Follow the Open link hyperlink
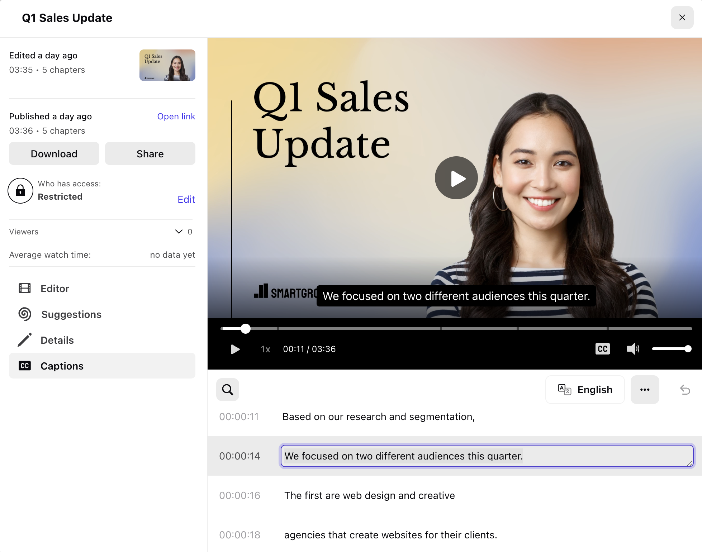This screenshot has height=552, width=702. [x=176, y=116]
